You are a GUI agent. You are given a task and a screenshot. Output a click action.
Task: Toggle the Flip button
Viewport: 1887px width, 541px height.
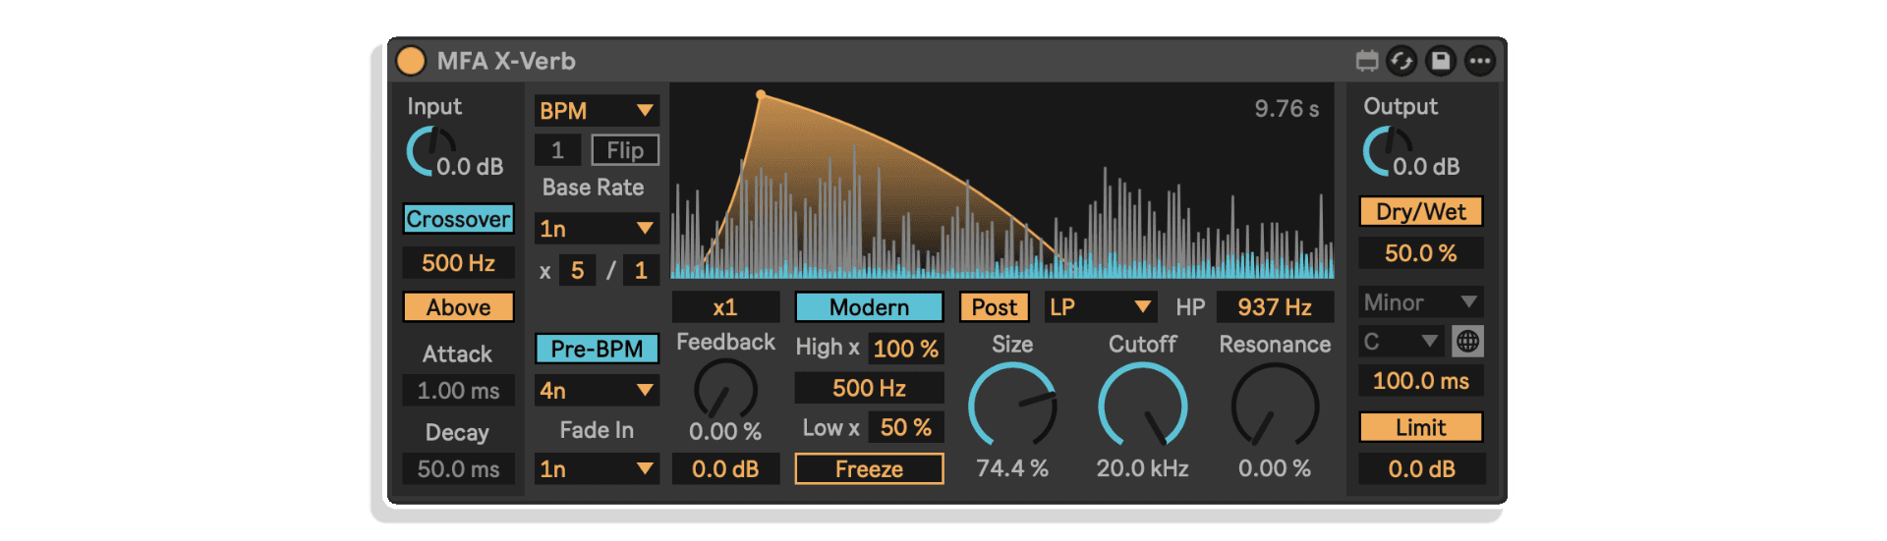coord(625,150)
